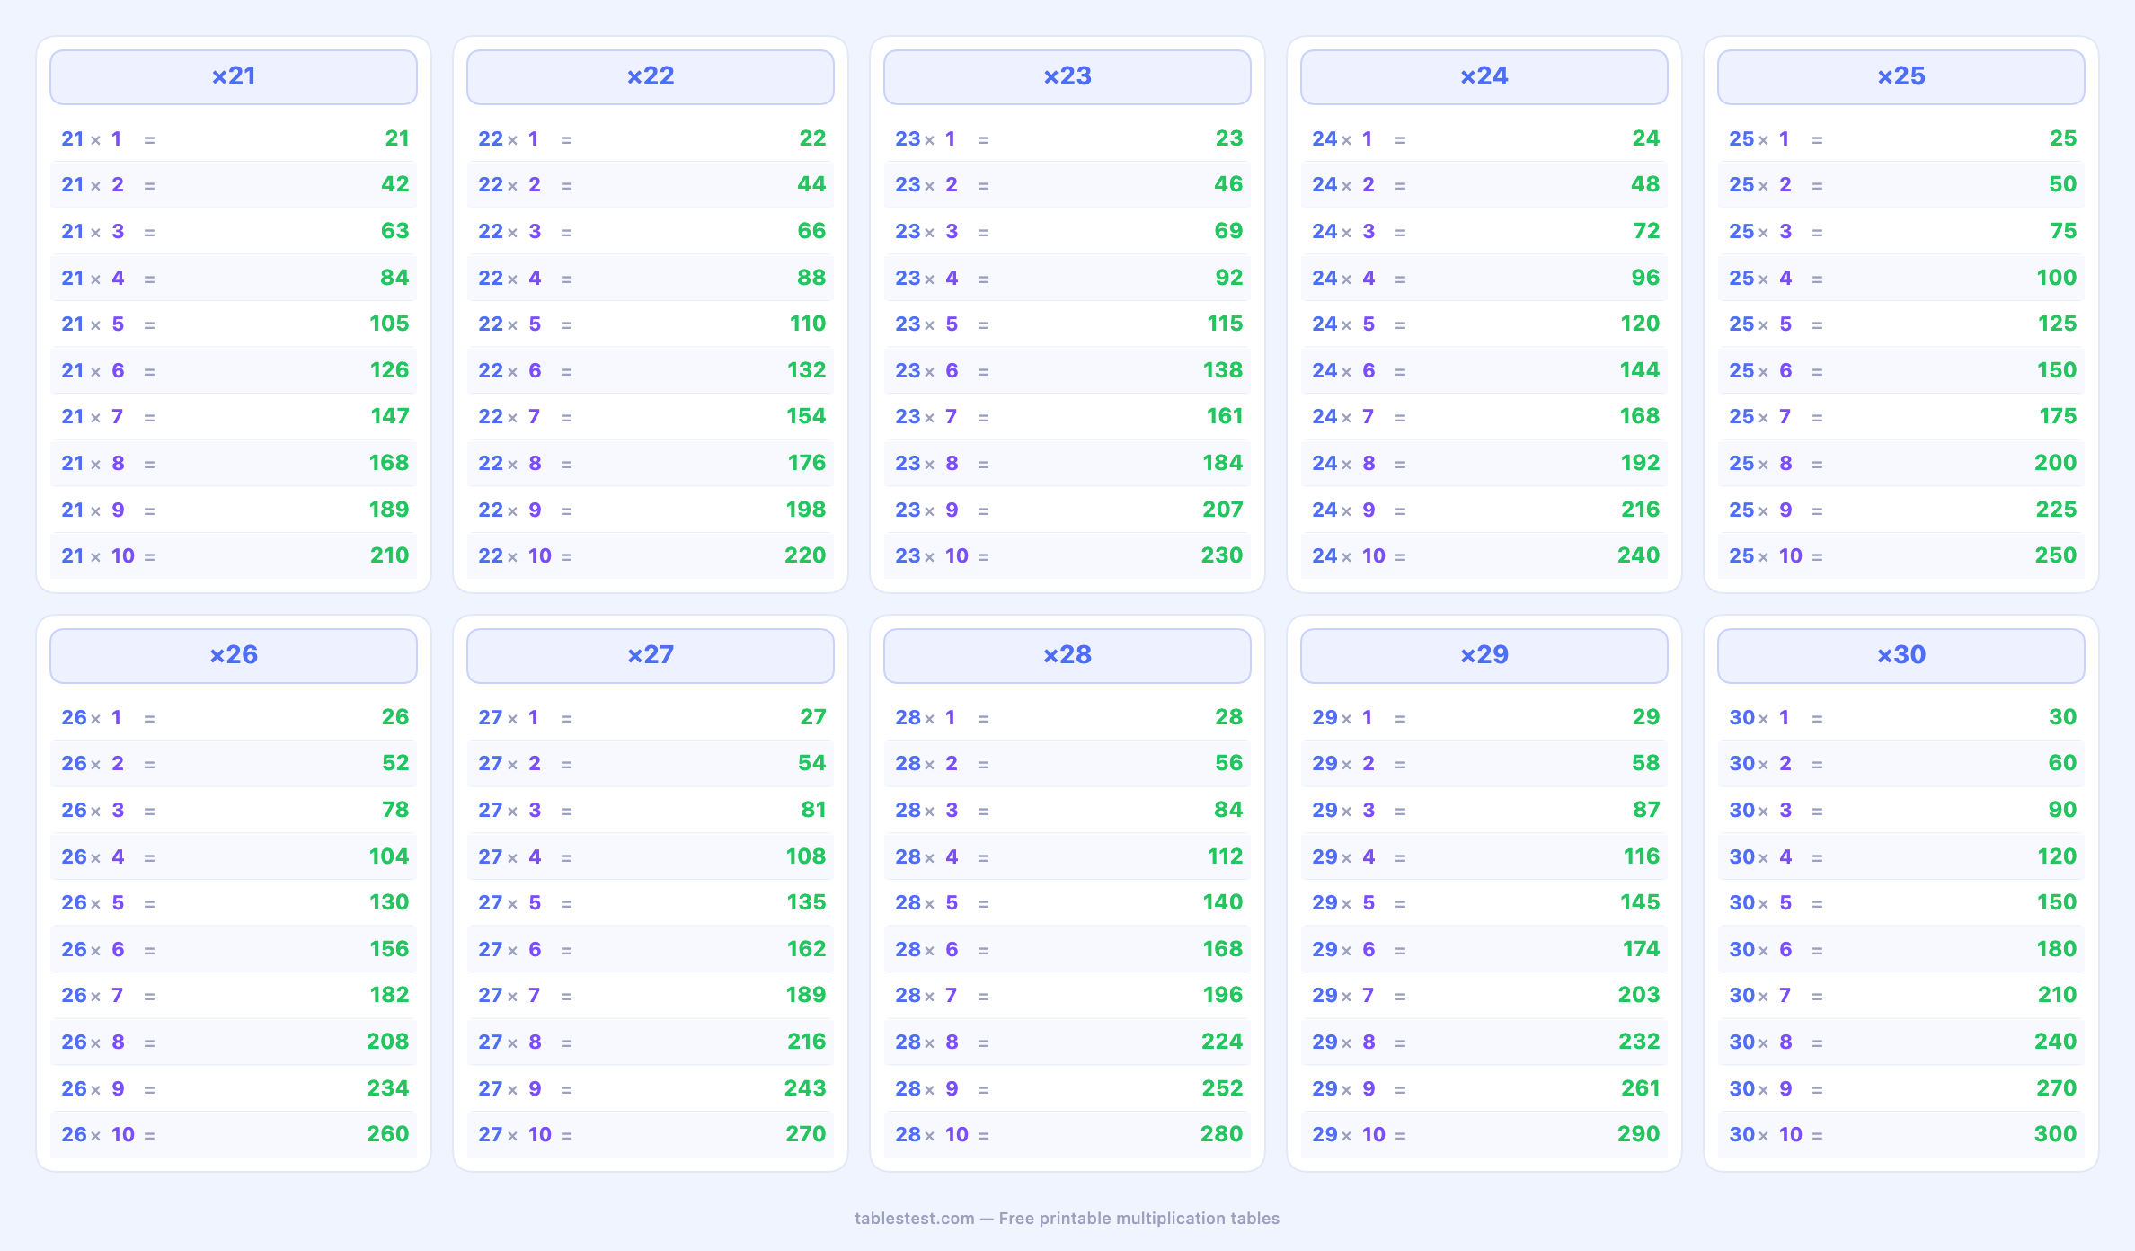Select the 26 × 8 row
The image size is (2135, 1251).
point(234,1042)
